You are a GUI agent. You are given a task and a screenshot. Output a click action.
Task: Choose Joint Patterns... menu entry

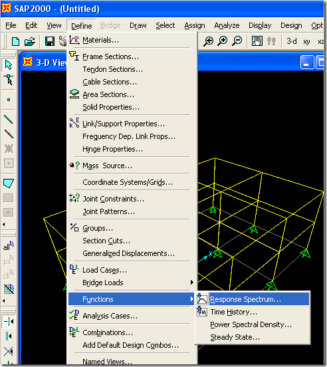(x=132, y=211)
